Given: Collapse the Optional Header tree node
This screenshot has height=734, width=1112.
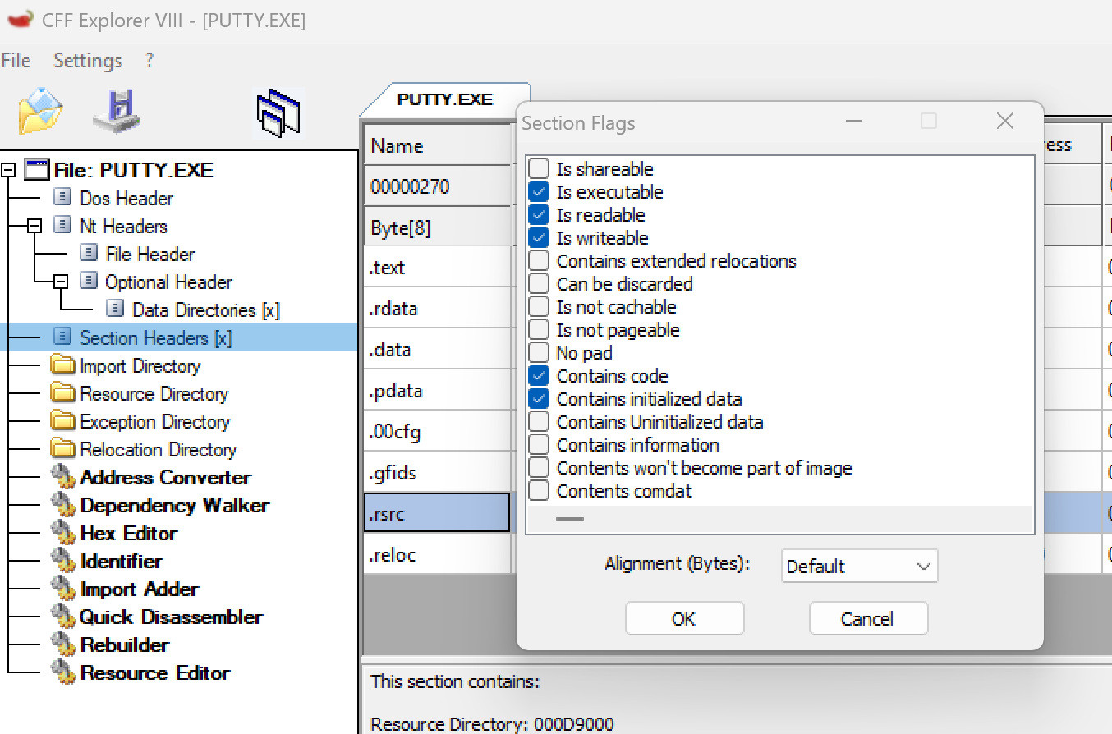Looking at the screenshot, I should pyautogui.click(x=61, y=282).
